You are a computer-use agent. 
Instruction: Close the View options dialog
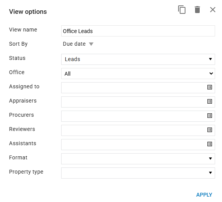coord(212,10)
